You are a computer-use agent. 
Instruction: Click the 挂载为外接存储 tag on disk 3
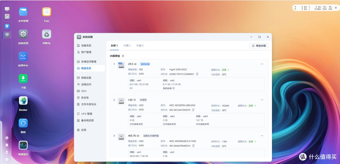click(x=151, y=136)
